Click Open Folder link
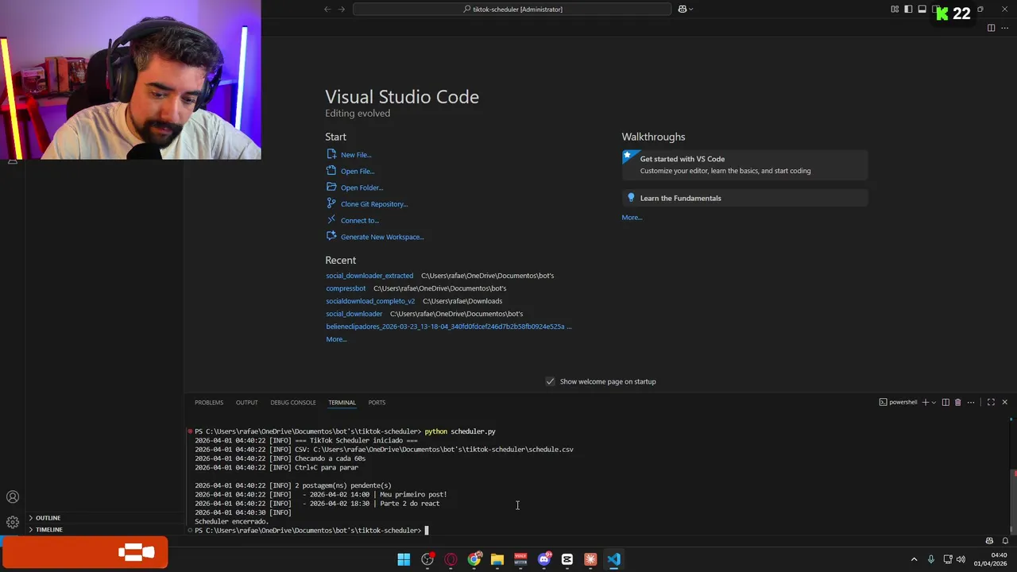This screenshot has width=1017, height=572. (362, 187)
